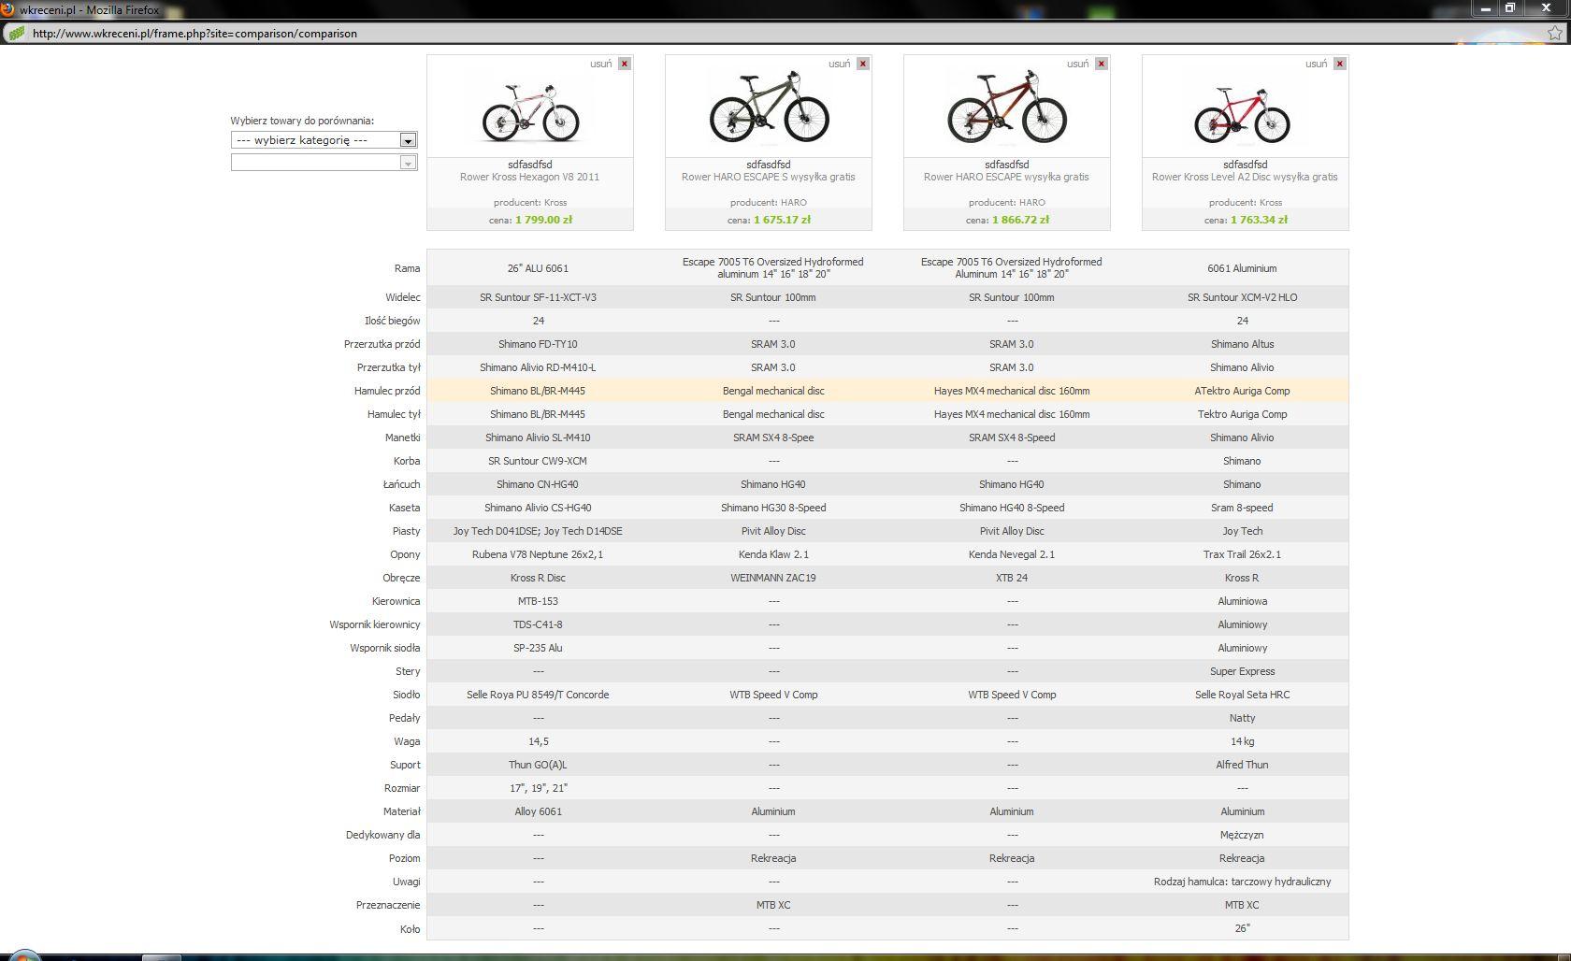Image resolution: width=1571 pixels, height=961 pixels.
Task: Click price '1 799.00 zł'
Action: point(543,220)
